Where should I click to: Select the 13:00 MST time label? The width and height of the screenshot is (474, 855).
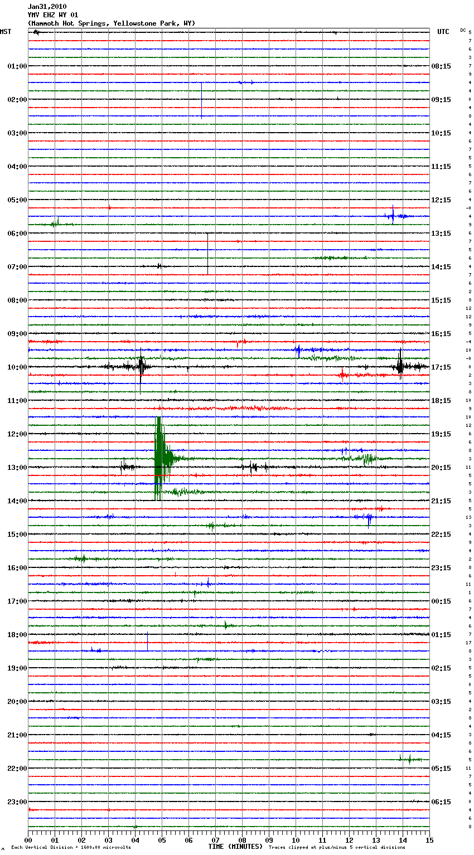click(x=17, y=468)
